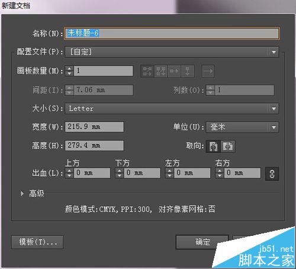Select grid by row artboard layout icon
This screenshot has width=296, height=269.
147,71
